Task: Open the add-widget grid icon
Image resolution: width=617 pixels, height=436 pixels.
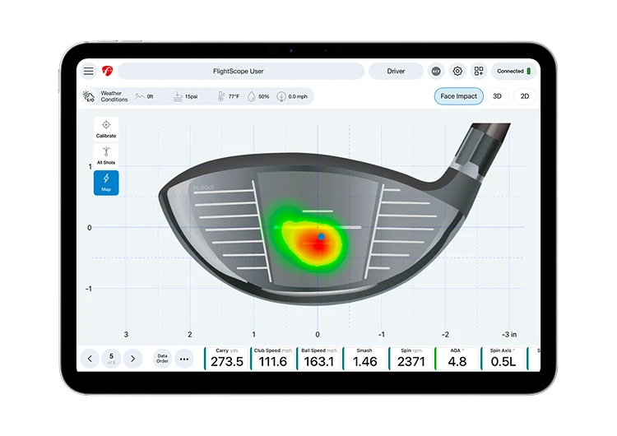Action: [x=479, y=72]
